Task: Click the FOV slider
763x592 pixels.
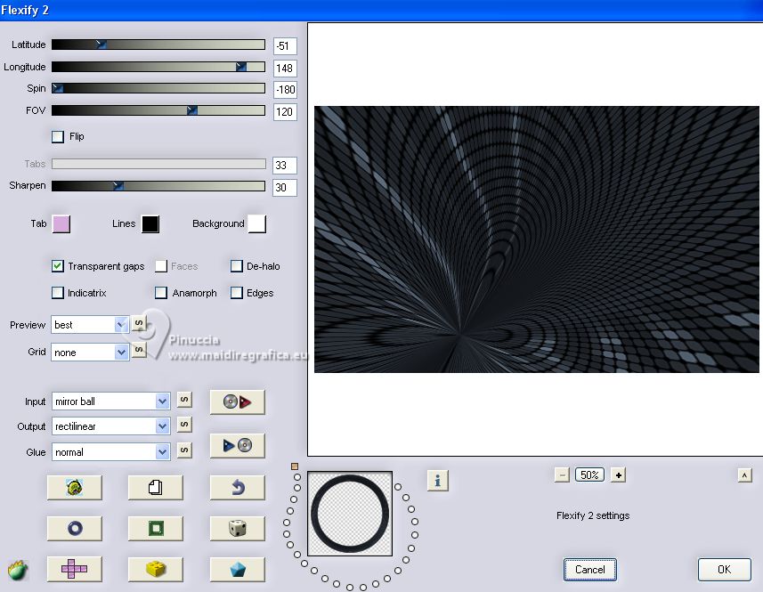Action: (158, 110)
